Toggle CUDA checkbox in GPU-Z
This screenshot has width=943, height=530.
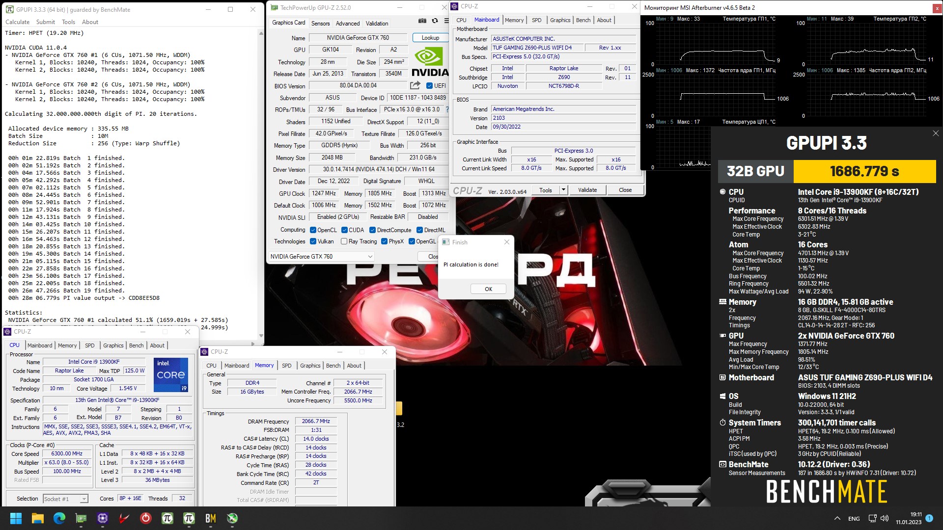(345, 230)
